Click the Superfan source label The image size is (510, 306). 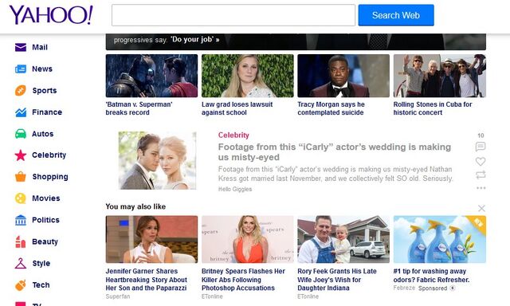point(118,296)
